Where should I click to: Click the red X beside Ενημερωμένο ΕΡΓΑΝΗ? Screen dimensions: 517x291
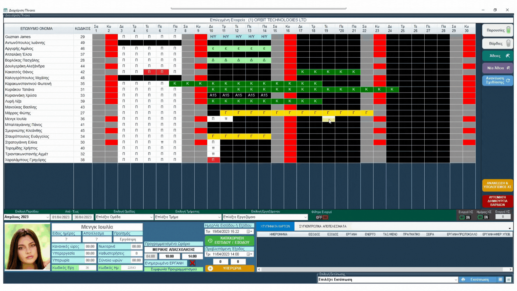(192, 263)
